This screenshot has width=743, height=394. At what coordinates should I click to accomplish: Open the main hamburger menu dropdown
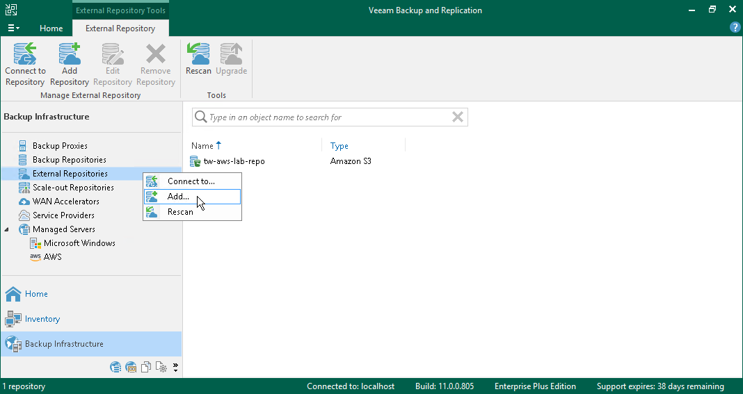click(13, 28)
